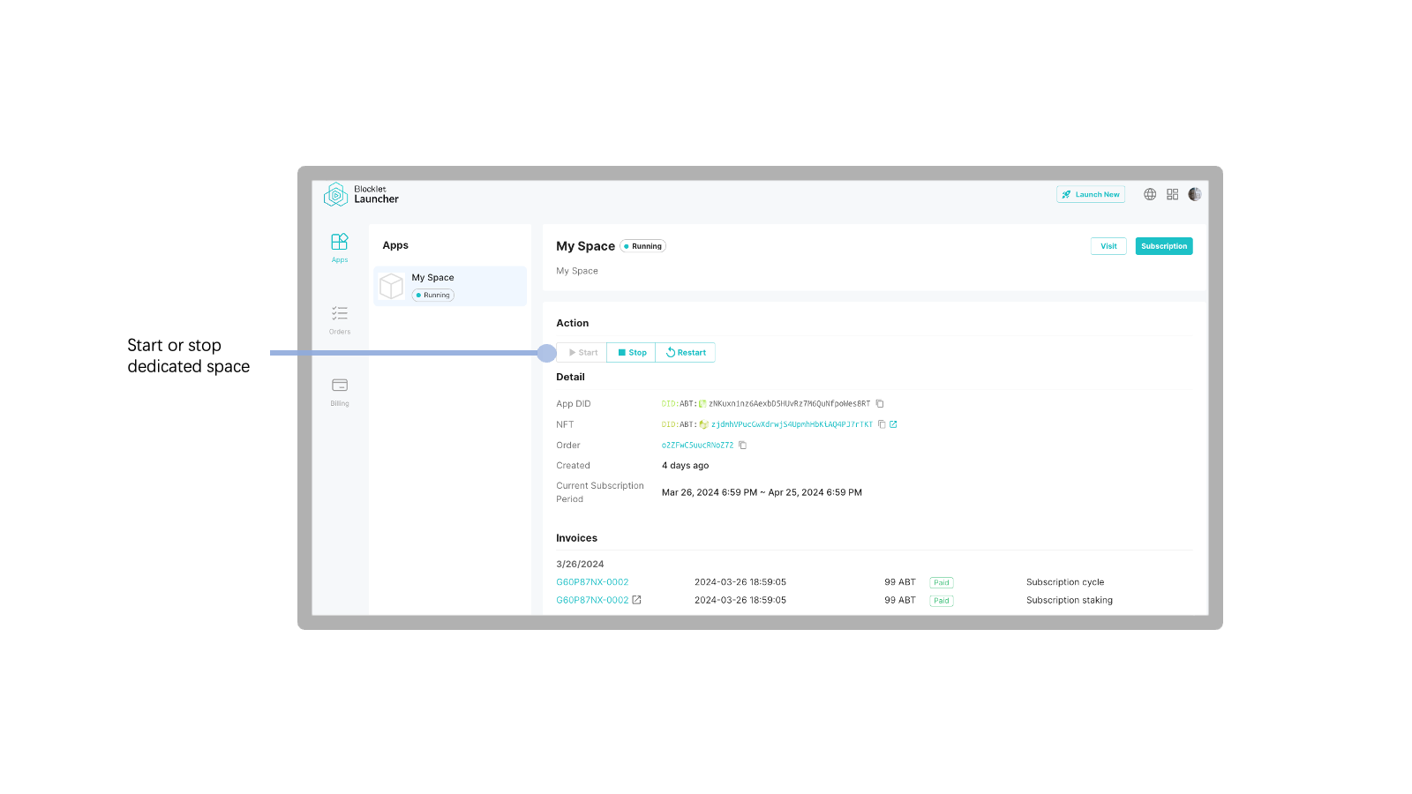Copy the Order ID
Screen dimensions: 1412x794
pyautogui.click(x=743, y=446)
